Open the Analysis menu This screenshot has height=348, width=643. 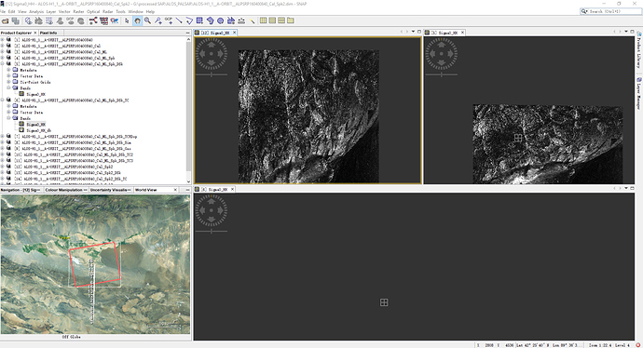[x=36, y=11]
